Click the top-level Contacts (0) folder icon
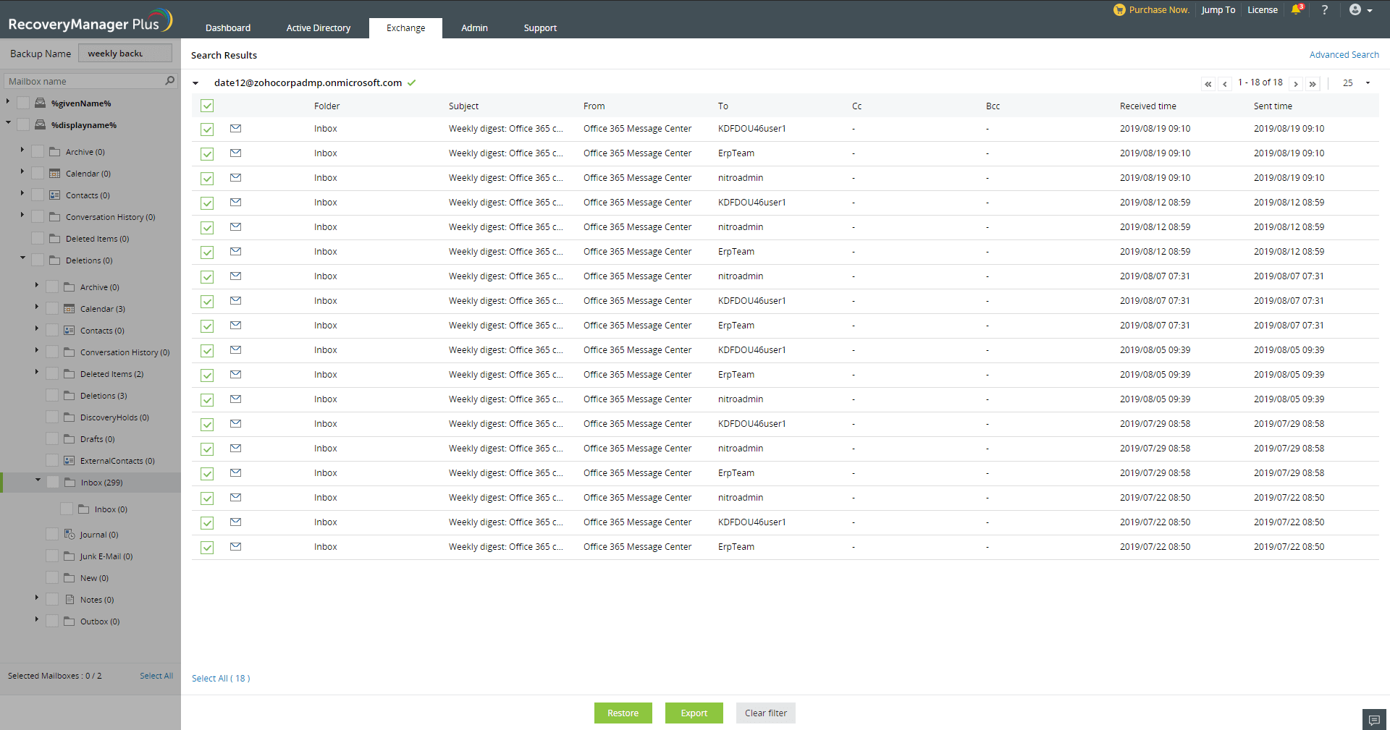Image resolution: width=1390 pixels, height=730 pixels. point(55,195)
